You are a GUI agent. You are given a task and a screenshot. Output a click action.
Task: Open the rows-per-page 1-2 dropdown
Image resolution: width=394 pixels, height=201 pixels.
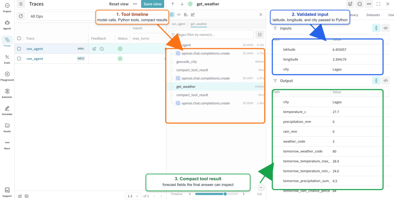(133, 196)
